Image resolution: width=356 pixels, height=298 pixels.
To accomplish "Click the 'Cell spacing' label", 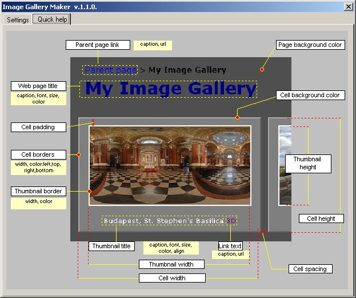I will pos(310,269).
